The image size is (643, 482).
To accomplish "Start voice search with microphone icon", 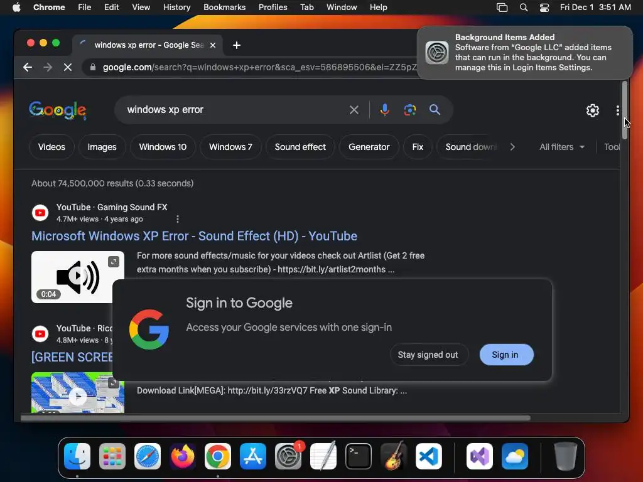I will point(385,110).
